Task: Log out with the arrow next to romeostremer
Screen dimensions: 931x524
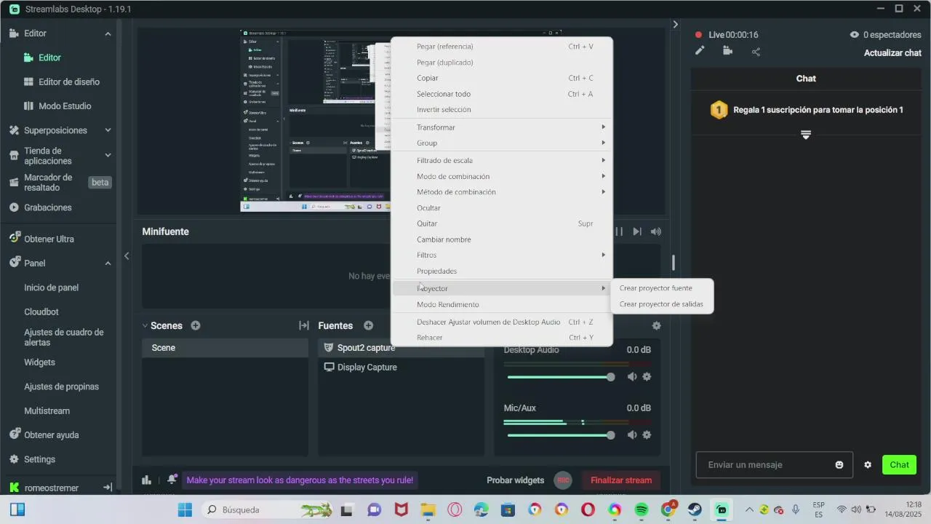Action: tap(108, 488)
